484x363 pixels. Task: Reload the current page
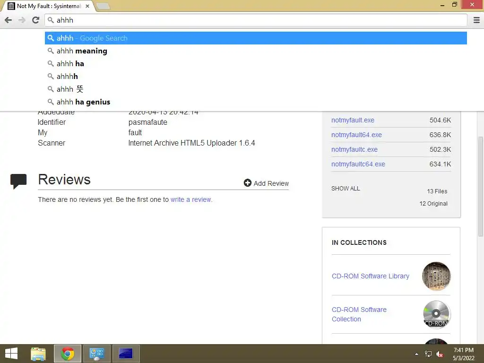click(x=35, y=20)
